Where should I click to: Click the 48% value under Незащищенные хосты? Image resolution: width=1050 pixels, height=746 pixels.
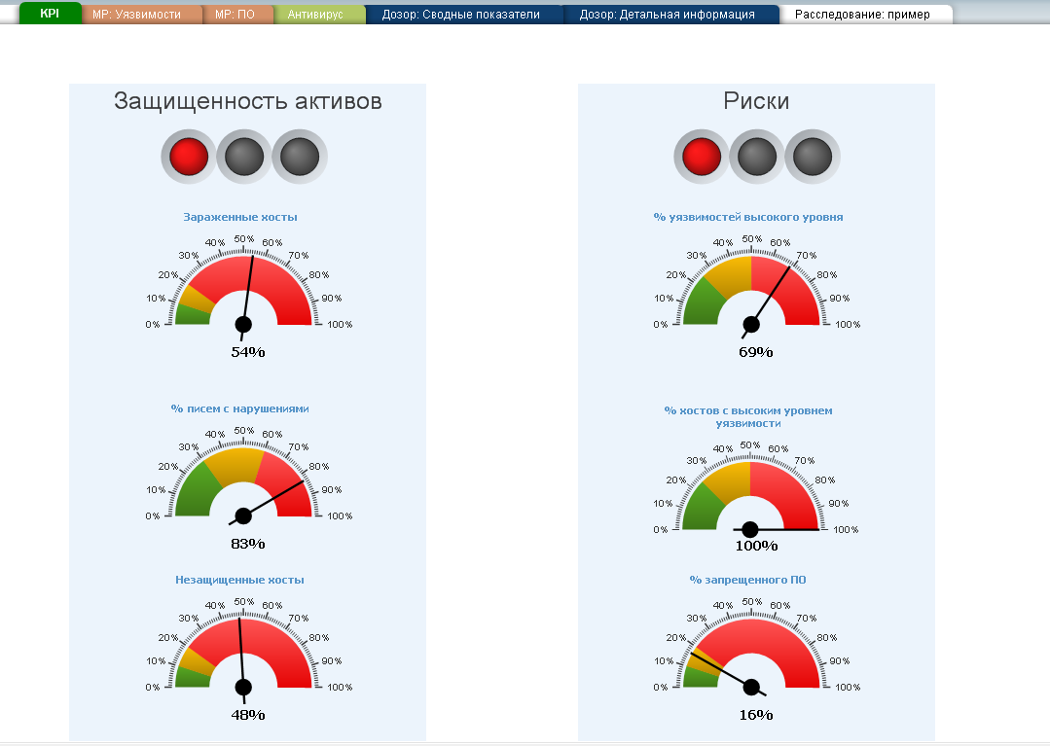pyautogui.click(x=248, y=715)
